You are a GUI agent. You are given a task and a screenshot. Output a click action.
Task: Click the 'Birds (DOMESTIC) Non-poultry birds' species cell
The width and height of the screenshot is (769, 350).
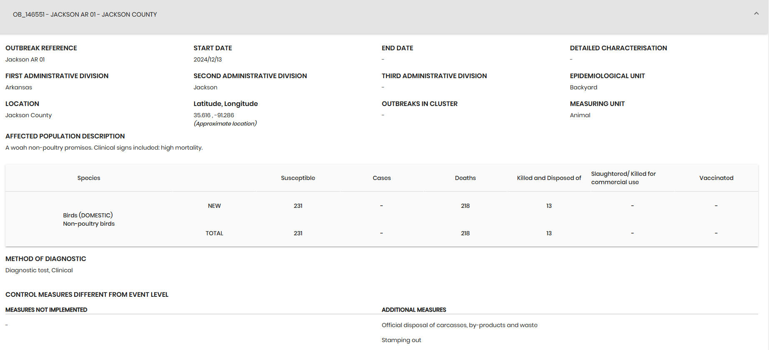tap(89, 219)
